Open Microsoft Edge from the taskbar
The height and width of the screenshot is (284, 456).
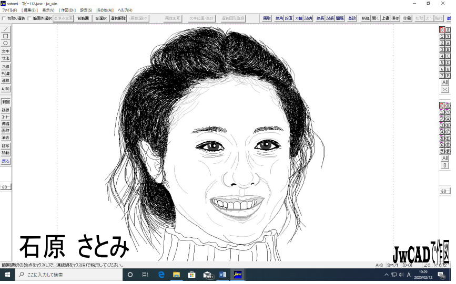tap(161, 275)
